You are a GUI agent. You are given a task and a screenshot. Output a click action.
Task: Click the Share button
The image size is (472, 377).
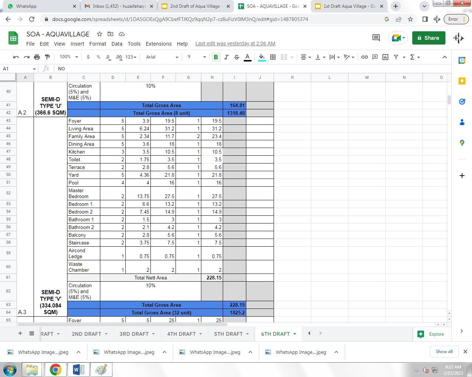point(428,38)
